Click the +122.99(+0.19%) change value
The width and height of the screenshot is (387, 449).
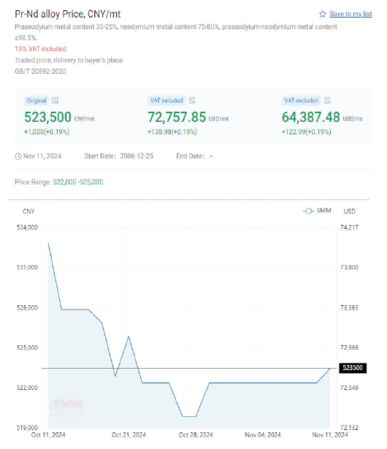(307, 132)
